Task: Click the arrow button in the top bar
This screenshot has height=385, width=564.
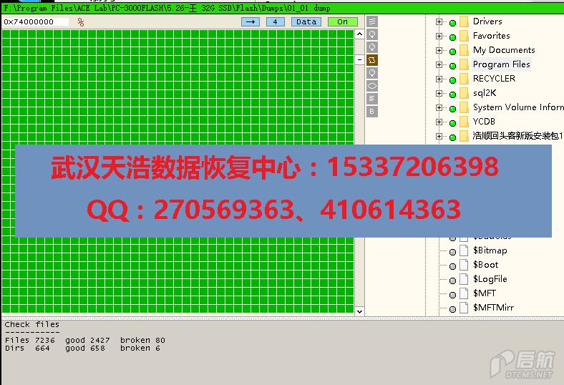Action: click(x=251, y=21)
